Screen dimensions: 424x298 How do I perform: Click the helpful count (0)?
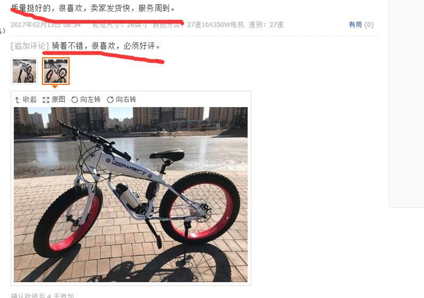369,25
